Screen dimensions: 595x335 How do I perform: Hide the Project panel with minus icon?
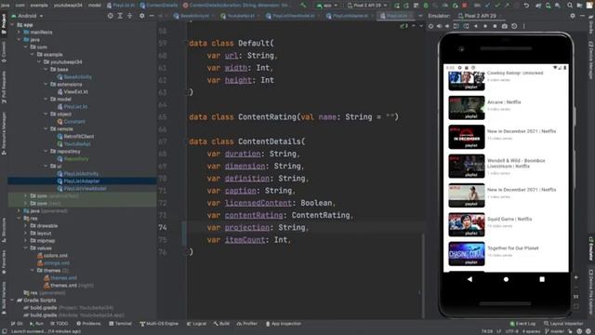click(152, 16)
